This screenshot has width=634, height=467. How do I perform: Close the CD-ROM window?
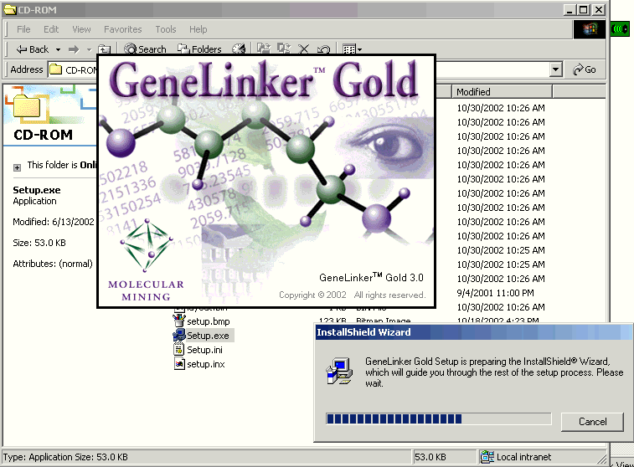coord(599,10)
